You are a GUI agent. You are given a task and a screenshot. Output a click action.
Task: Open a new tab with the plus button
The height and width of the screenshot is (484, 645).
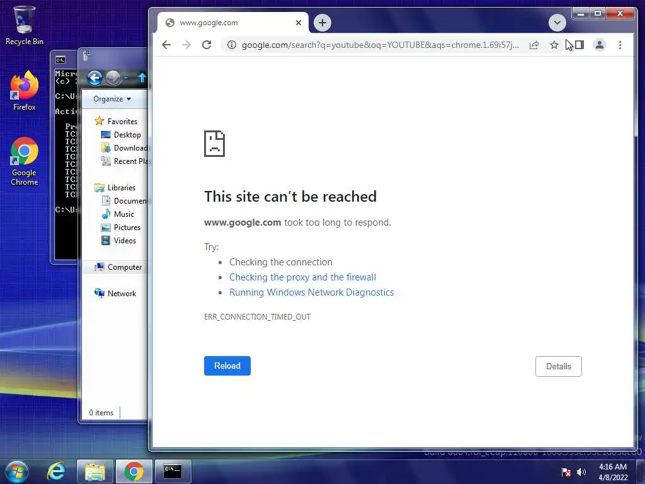click(322, 23)
